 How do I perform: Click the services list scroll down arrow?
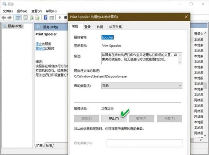pyautogui.click(x=205, y=135)
